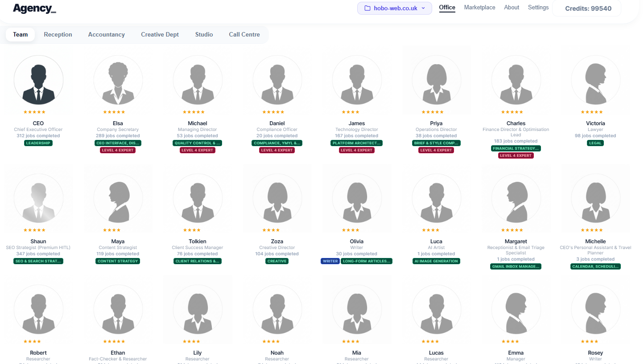This screenshot has height=364, width=644.
Task: Open Settings in the top navigation
Action: (x=538, y=8)
